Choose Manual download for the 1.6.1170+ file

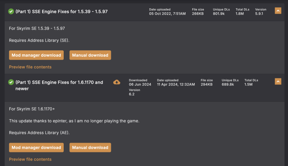click(90, 147)
